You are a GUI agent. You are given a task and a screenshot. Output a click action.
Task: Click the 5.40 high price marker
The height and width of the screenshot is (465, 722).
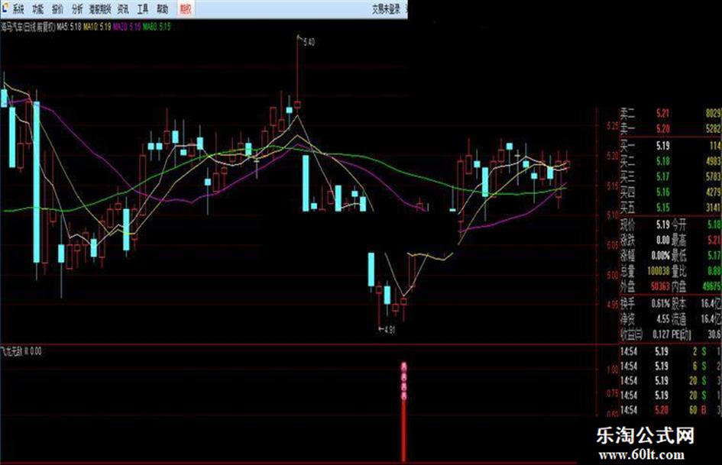[x=309, y=42]
